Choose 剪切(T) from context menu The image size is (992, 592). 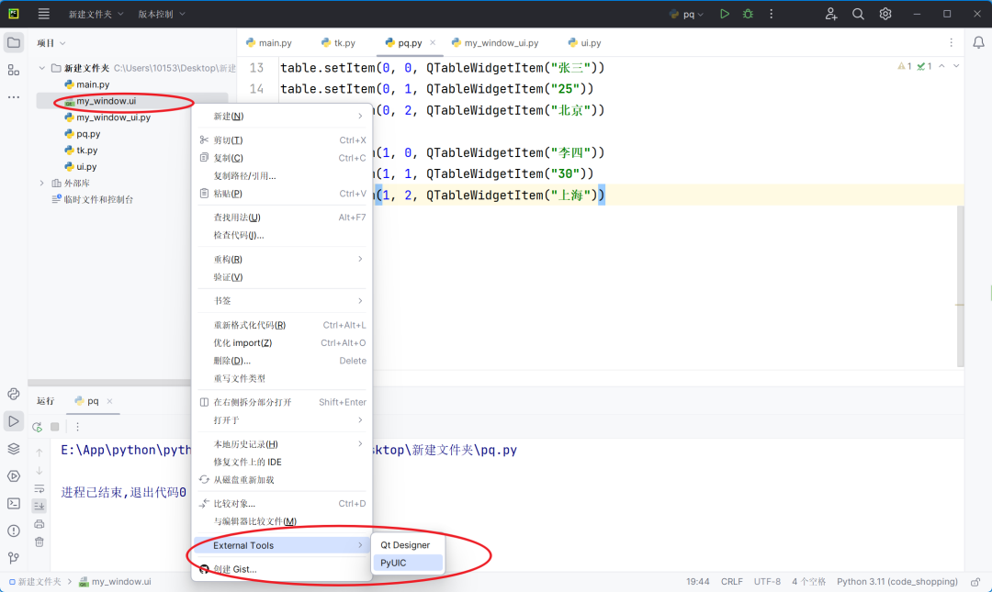click(x=282, y=140)
